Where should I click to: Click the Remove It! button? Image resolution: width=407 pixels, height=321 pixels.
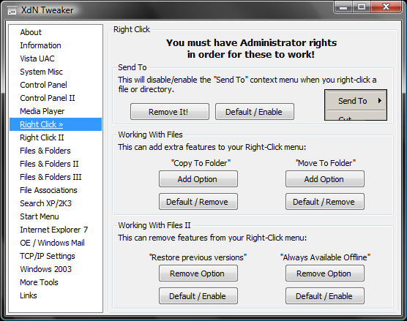pyautogui.click(x=170, y=112)
